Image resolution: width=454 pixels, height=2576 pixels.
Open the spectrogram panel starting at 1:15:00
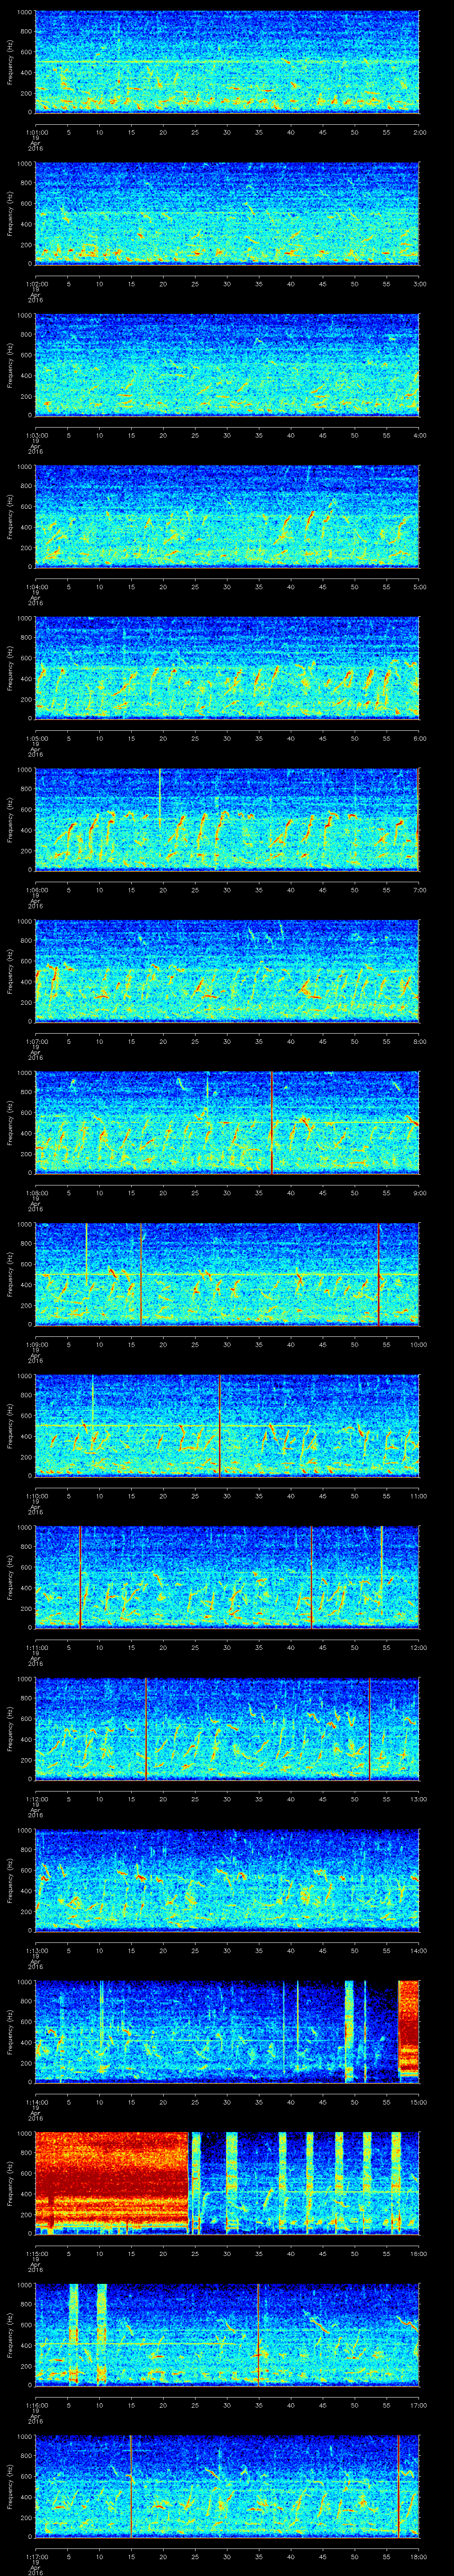(x=227, y=2182)
